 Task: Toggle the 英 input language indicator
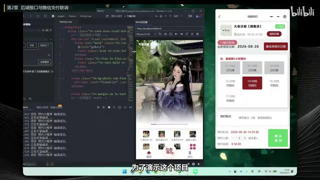(252, 171)
